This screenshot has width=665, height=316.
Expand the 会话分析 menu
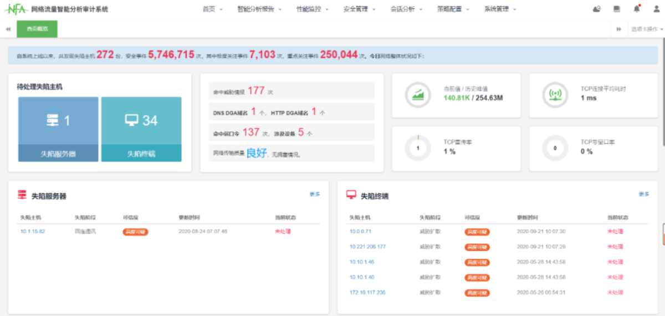click(406, 9)
